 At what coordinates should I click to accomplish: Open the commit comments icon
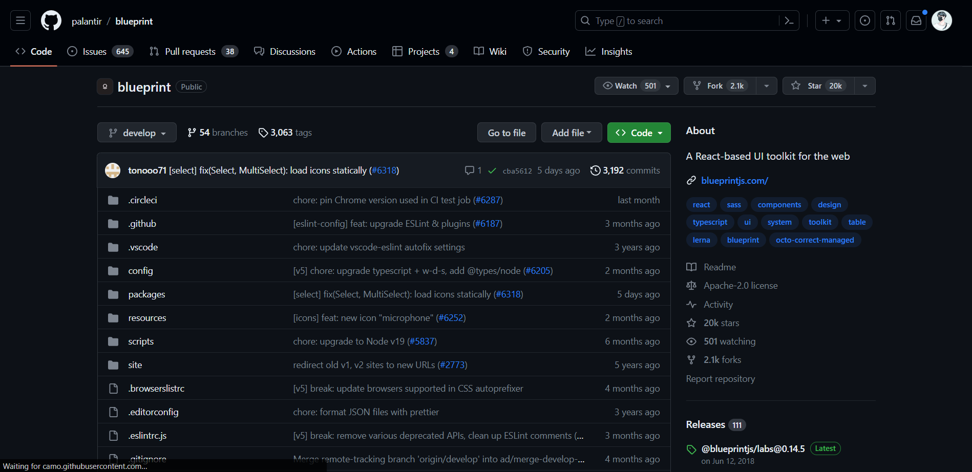coord(470,170)
